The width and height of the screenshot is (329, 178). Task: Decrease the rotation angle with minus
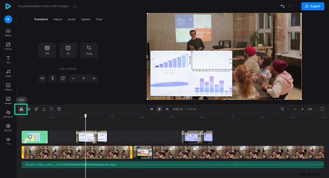click(x=73, y=78)
